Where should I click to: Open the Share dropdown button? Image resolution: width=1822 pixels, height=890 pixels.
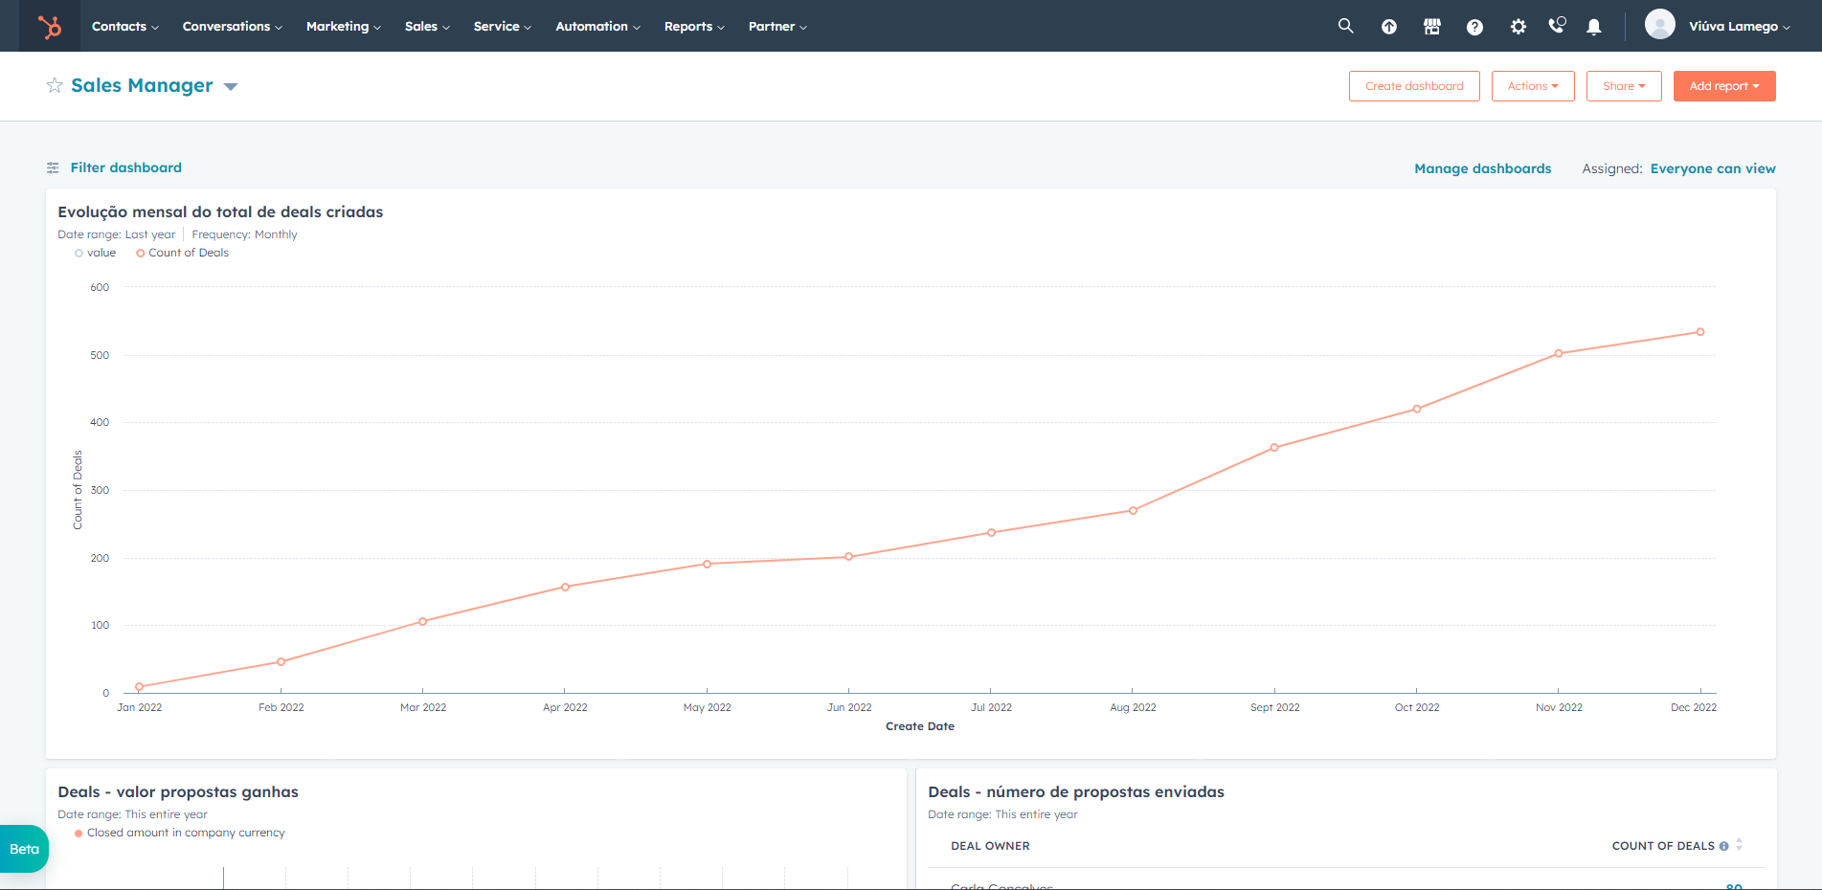coord(1624,86)
